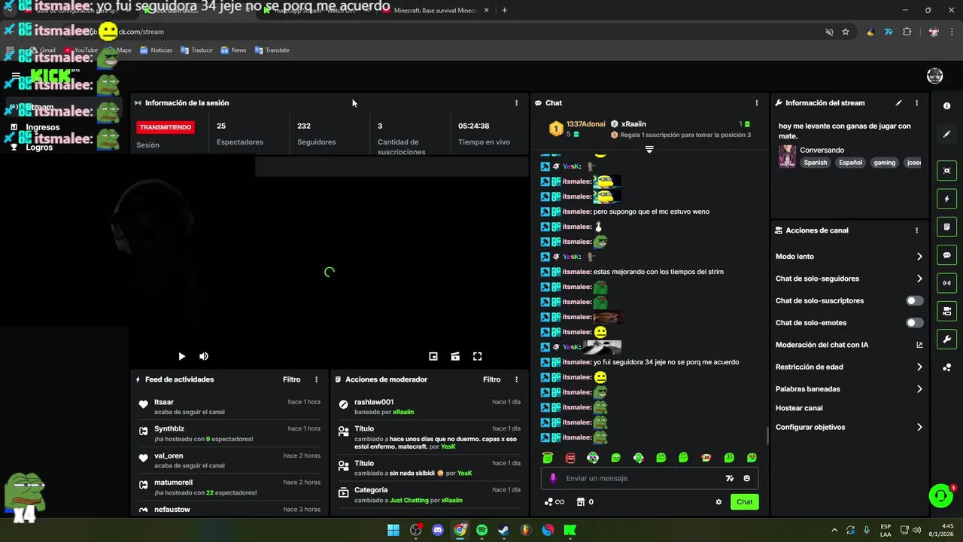Open Logros in left sidebar

click(x=39, y=148)
